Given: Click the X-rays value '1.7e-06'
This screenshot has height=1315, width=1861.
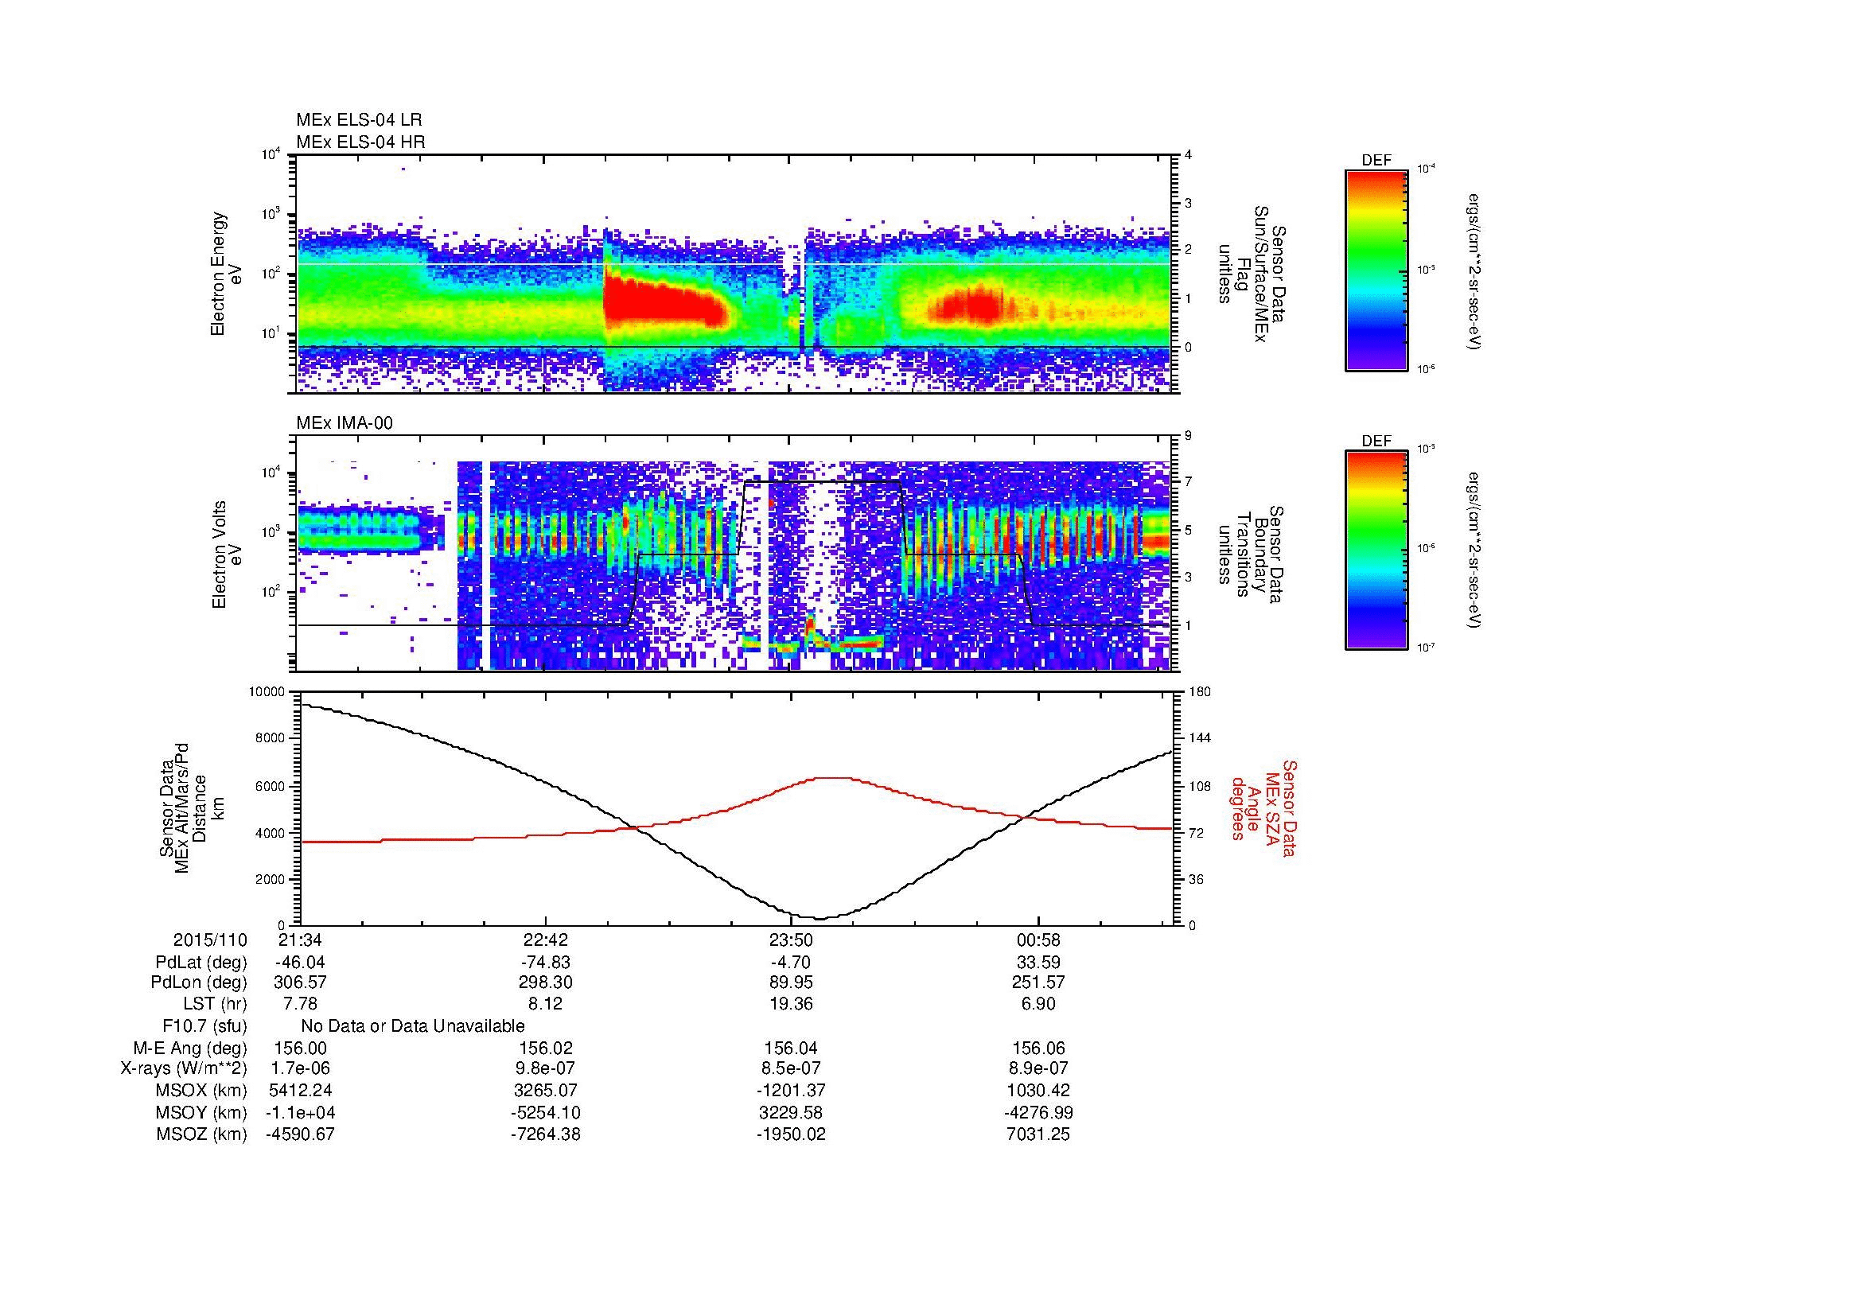Looking at the screenshot, I should point(301,1068).
